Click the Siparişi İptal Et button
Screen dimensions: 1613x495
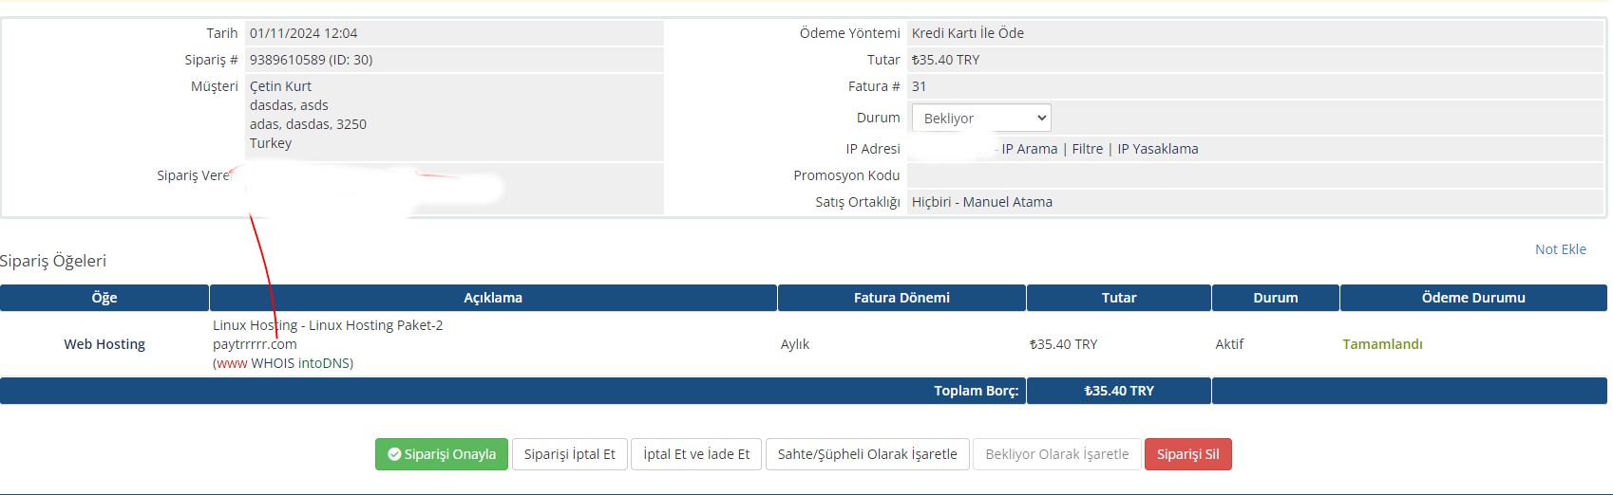click(x=569, y=454)
